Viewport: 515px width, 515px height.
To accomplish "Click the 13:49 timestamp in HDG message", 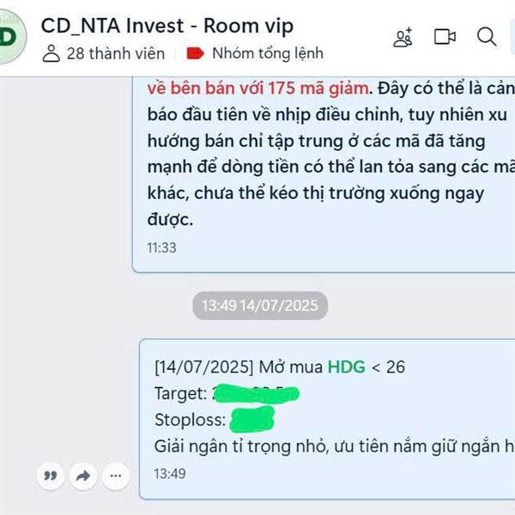I will click(170, 474).
